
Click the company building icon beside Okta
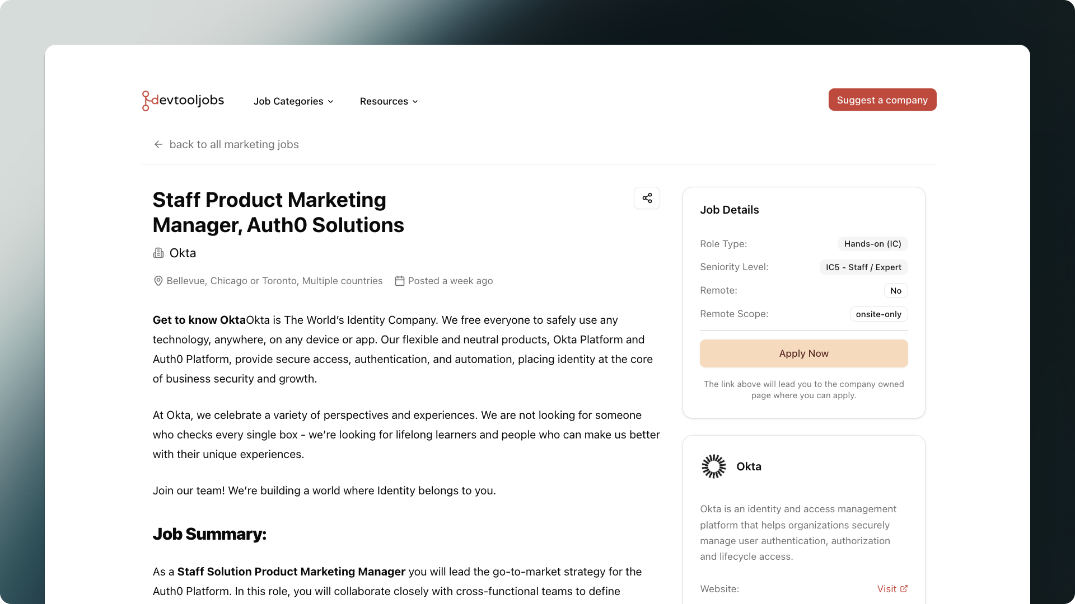pyautogui.click(x=158, y=253)
